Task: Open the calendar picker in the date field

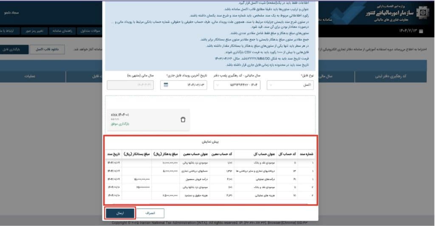Action: pos(166,85)
